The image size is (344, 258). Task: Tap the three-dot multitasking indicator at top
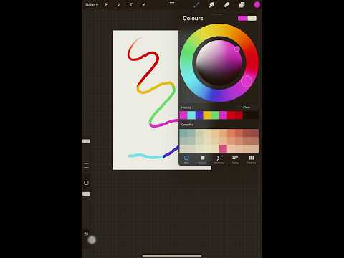coord(172,3)
